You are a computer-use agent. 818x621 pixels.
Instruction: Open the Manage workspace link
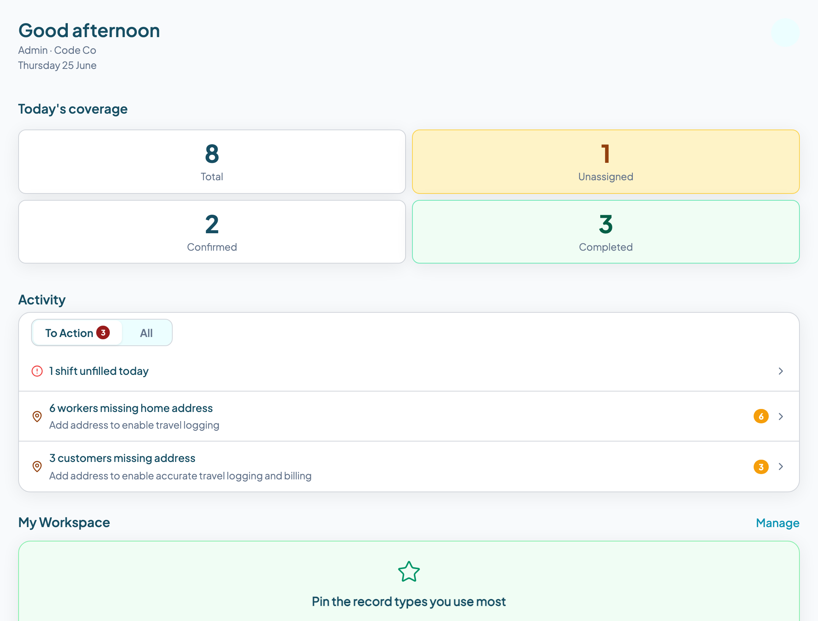[x=777, y=523]
